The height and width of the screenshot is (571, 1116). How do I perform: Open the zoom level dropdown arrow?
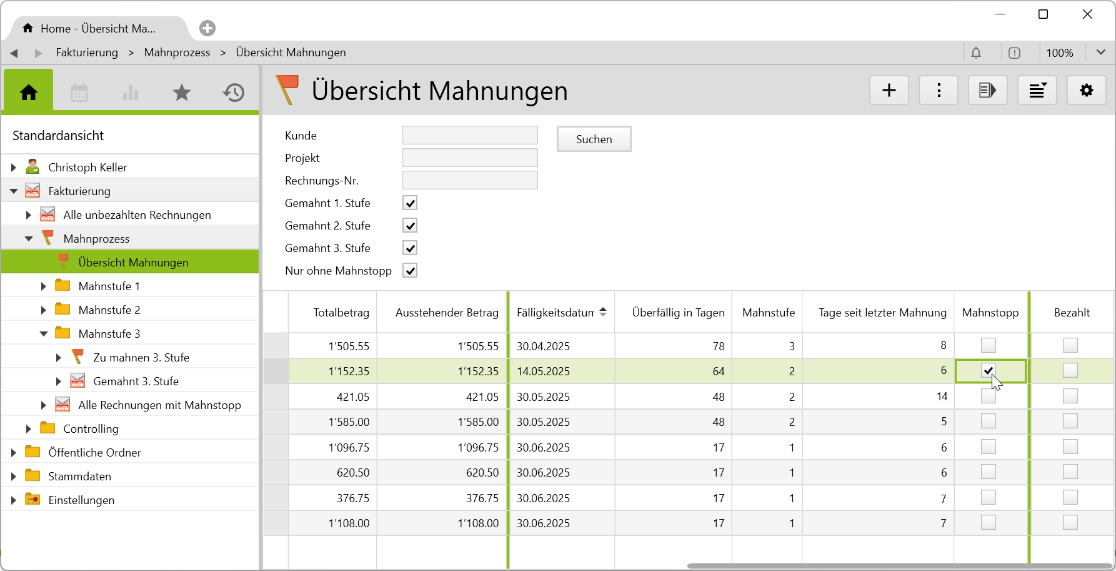pos(1100,53)
